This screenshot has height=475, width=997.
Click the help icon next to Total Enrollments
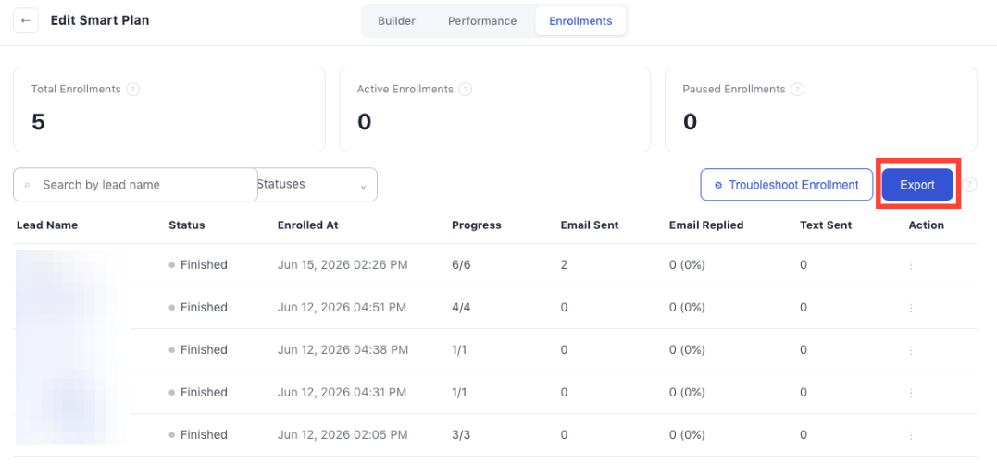click(133, 90)
